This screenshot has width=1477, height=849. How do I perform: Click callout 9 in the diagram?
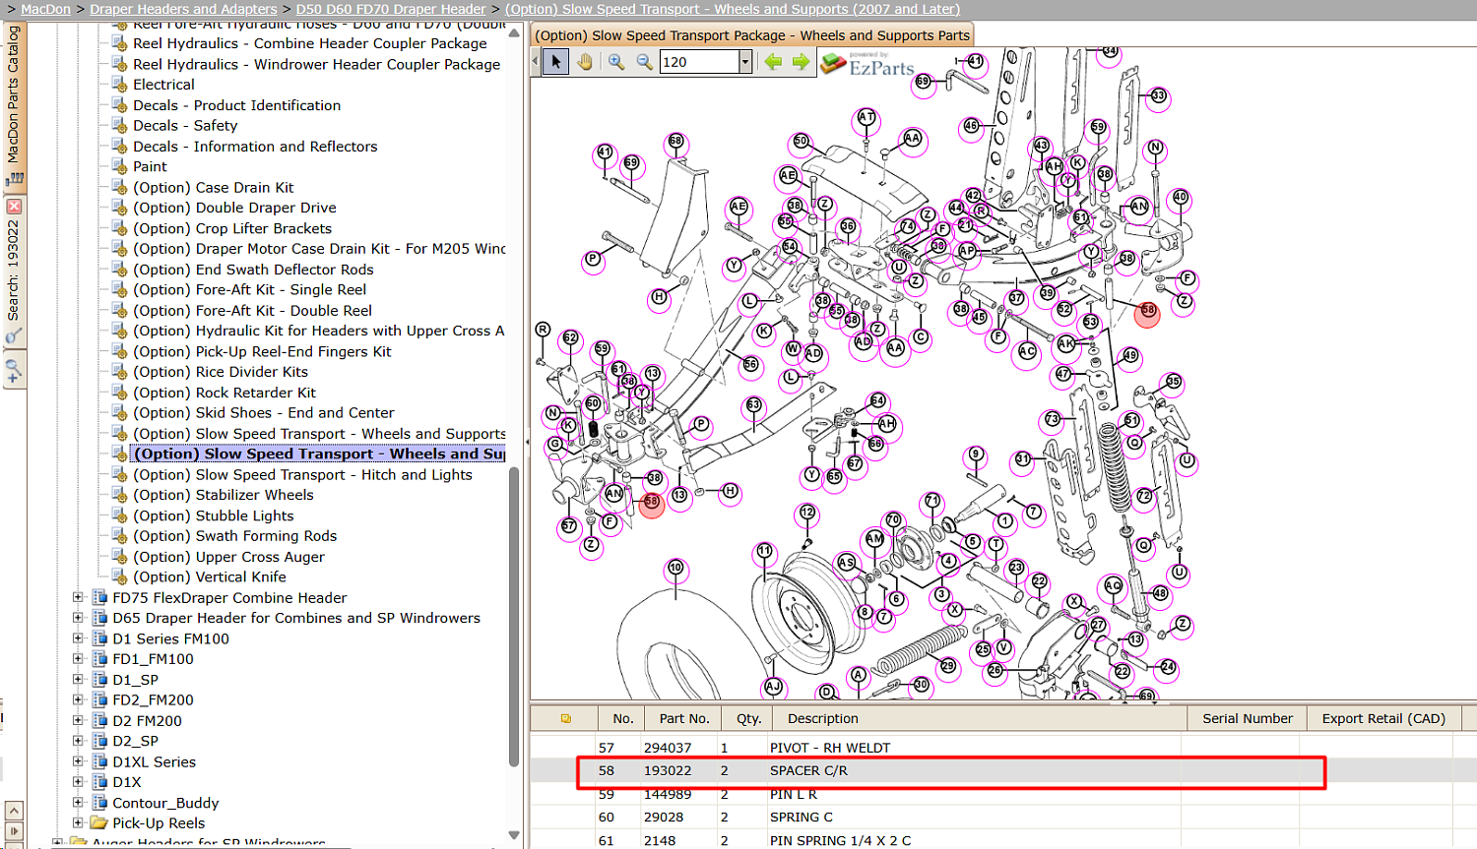pos(976,455)
